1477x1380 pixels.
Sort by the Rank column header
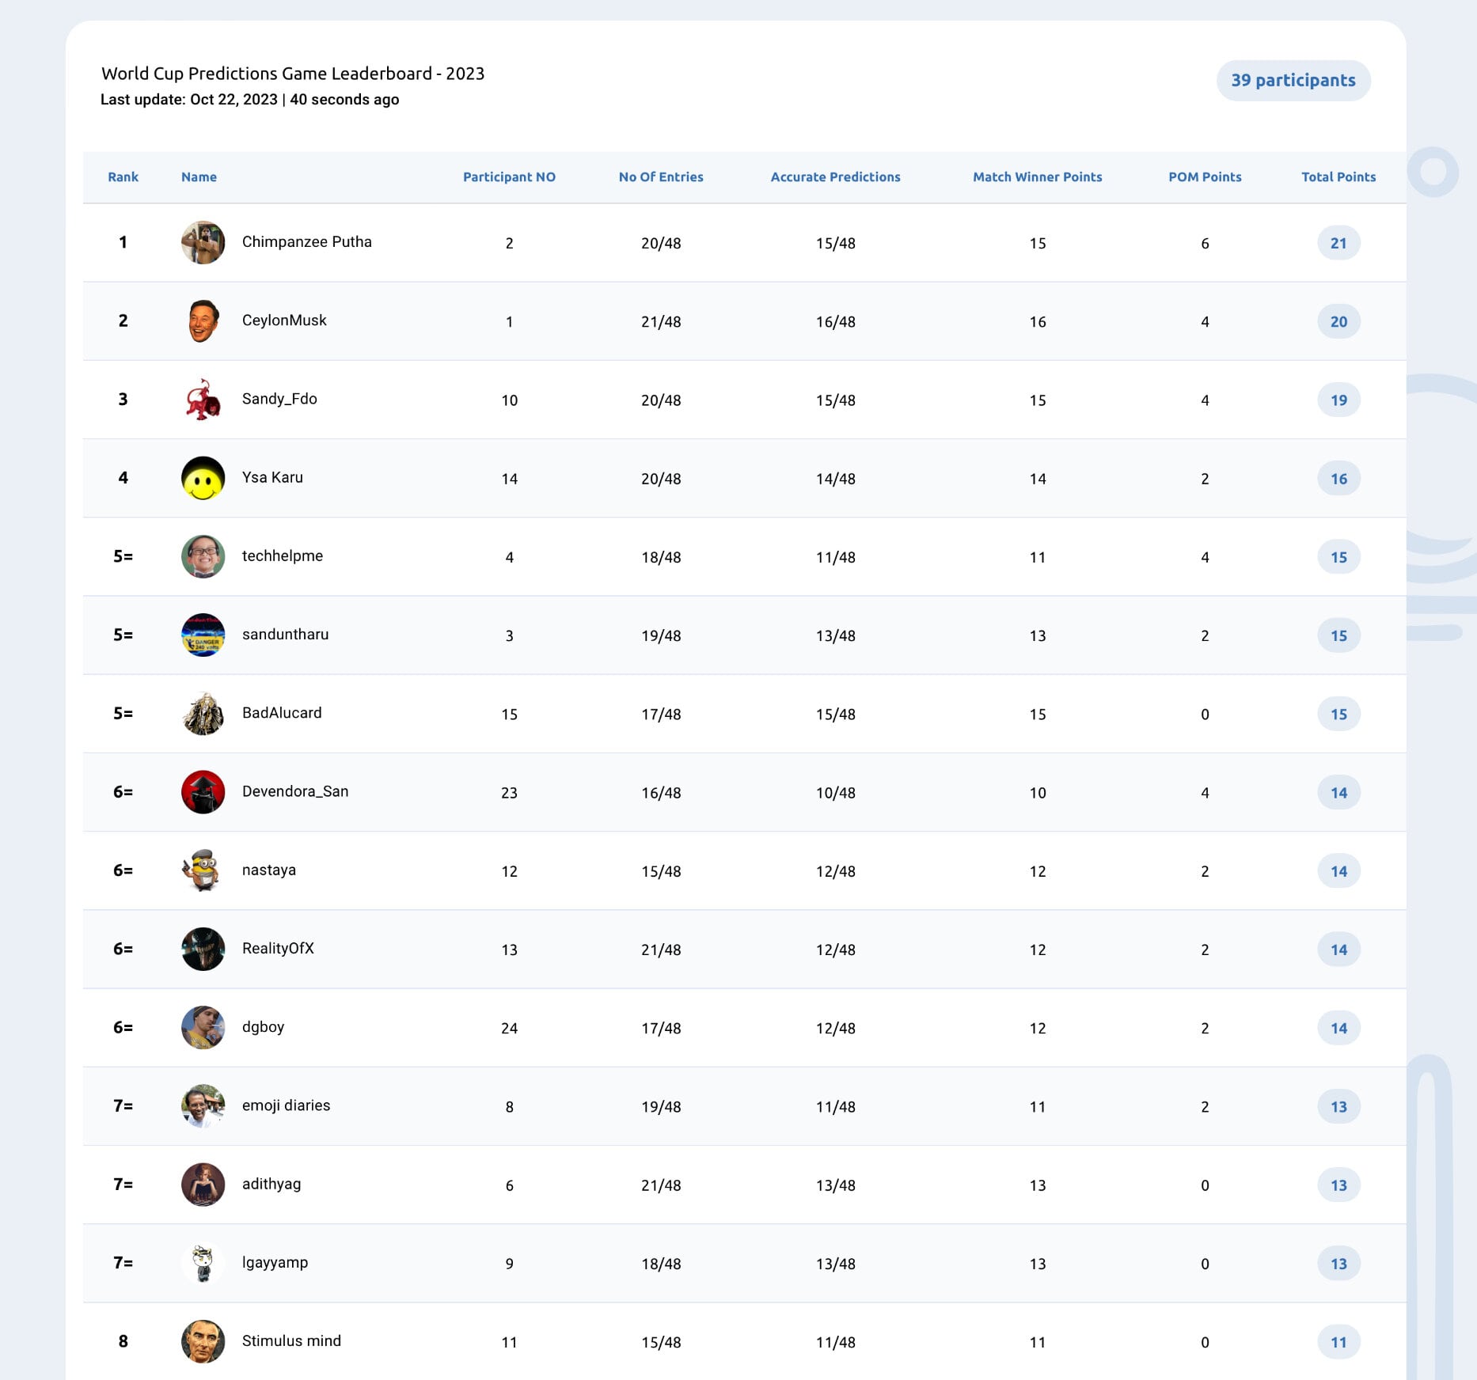[x=123, y=177]
